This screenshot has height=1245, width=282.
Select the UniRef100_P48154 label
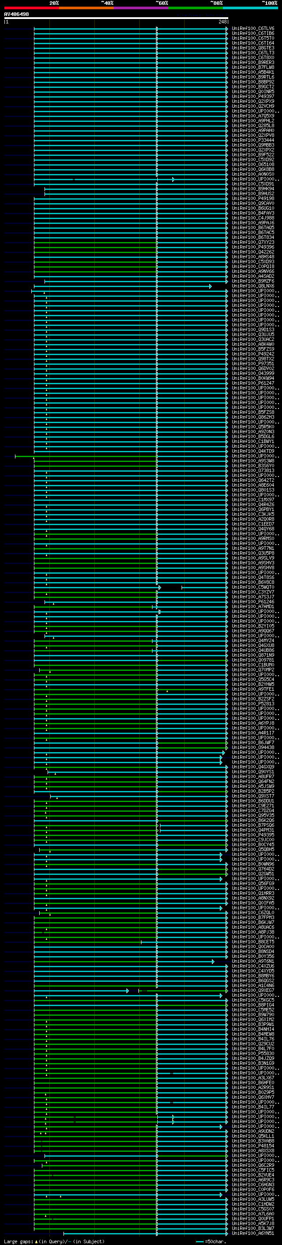tap(253, 1146)
